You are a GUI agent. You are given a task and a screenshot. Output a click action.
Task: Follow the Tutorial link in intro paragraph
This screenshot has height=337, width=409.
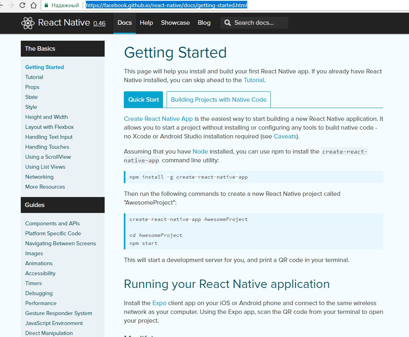(254, 80)
